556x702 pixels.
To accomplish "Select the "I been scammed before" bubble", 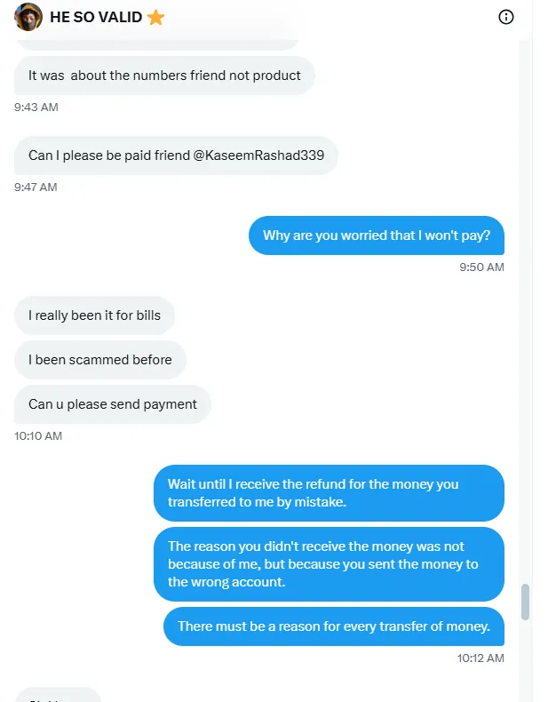I will pos(100,360).
